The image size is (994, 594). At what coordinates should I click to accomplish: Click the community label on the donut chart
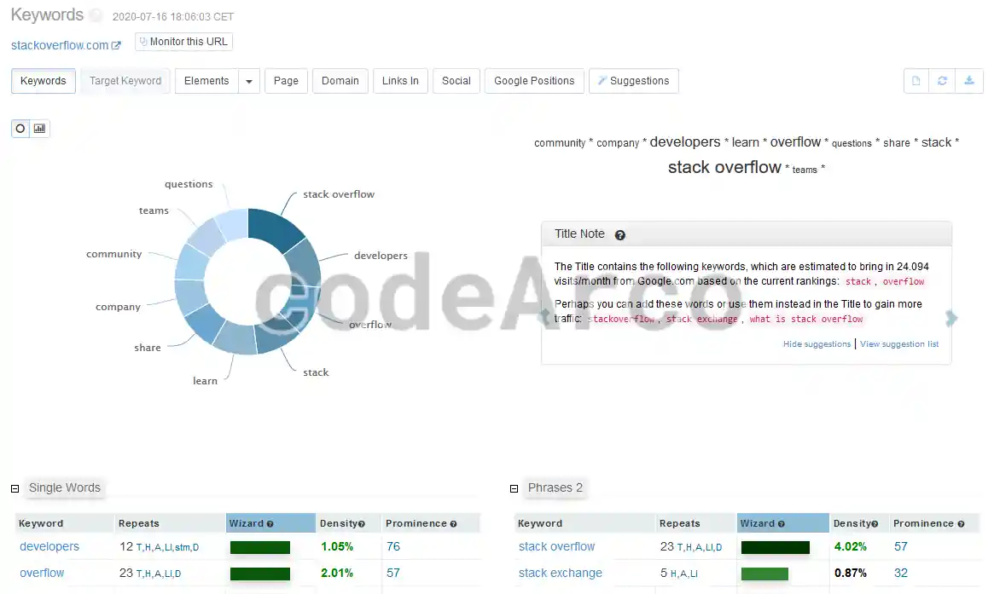[114, 254]
